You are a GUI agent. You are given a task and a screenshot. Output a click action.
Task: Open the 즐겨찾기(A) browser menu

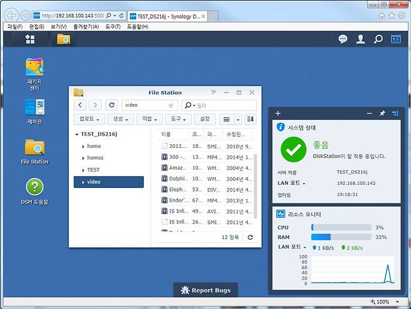coord(86,27)
